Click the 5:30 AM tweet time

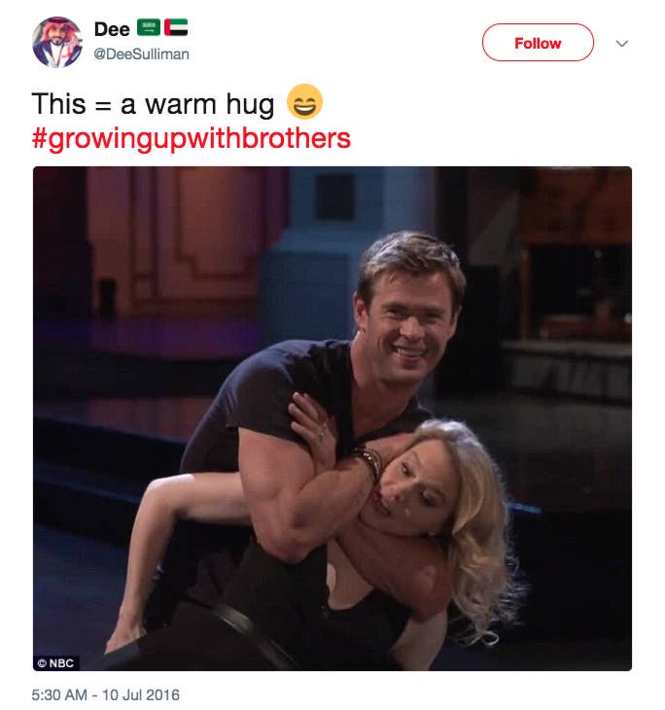click(59, 694)
